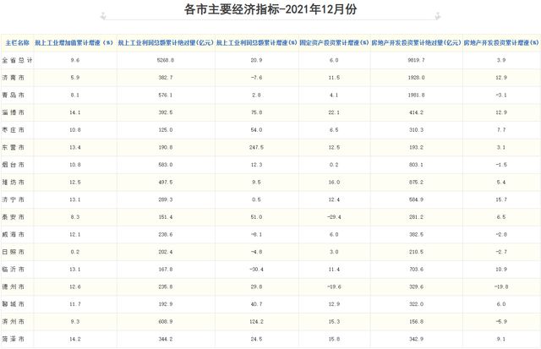
Task: Click 泰安市 fixed asset growth value -29.4
Action: (334, 217)
